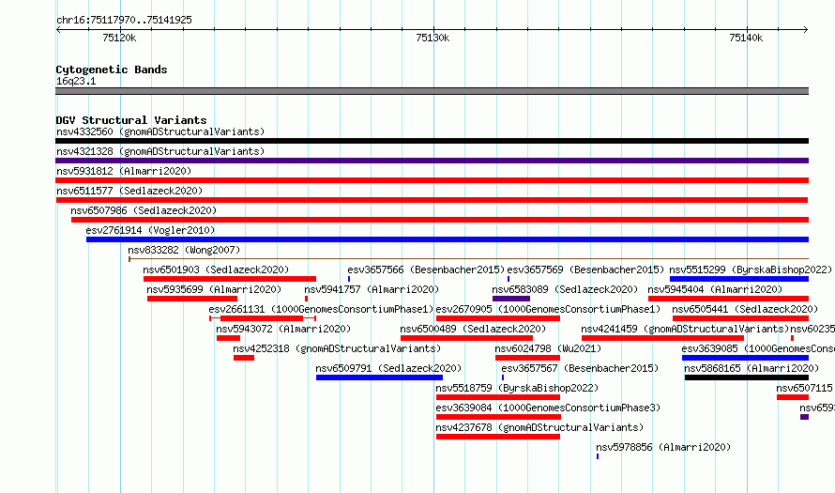Screen dimensions: 835x493
Task: Click the blue nsv6509791 variant bar
Action: 379,377
